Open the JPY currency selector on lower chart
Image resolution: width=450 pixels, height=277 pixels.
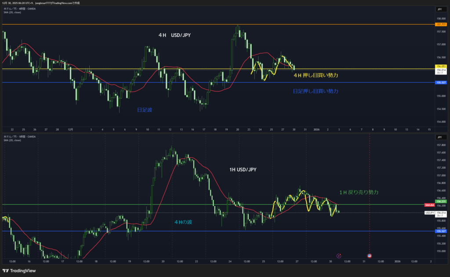coord(439,137)
